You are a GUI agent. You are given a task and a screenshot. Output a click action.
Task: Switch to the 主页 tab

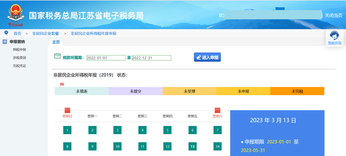coord(56,42)
